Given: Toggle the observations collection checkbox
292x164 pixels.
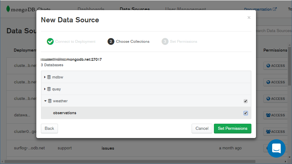Looking at the screenshot, I should (246, 113).
